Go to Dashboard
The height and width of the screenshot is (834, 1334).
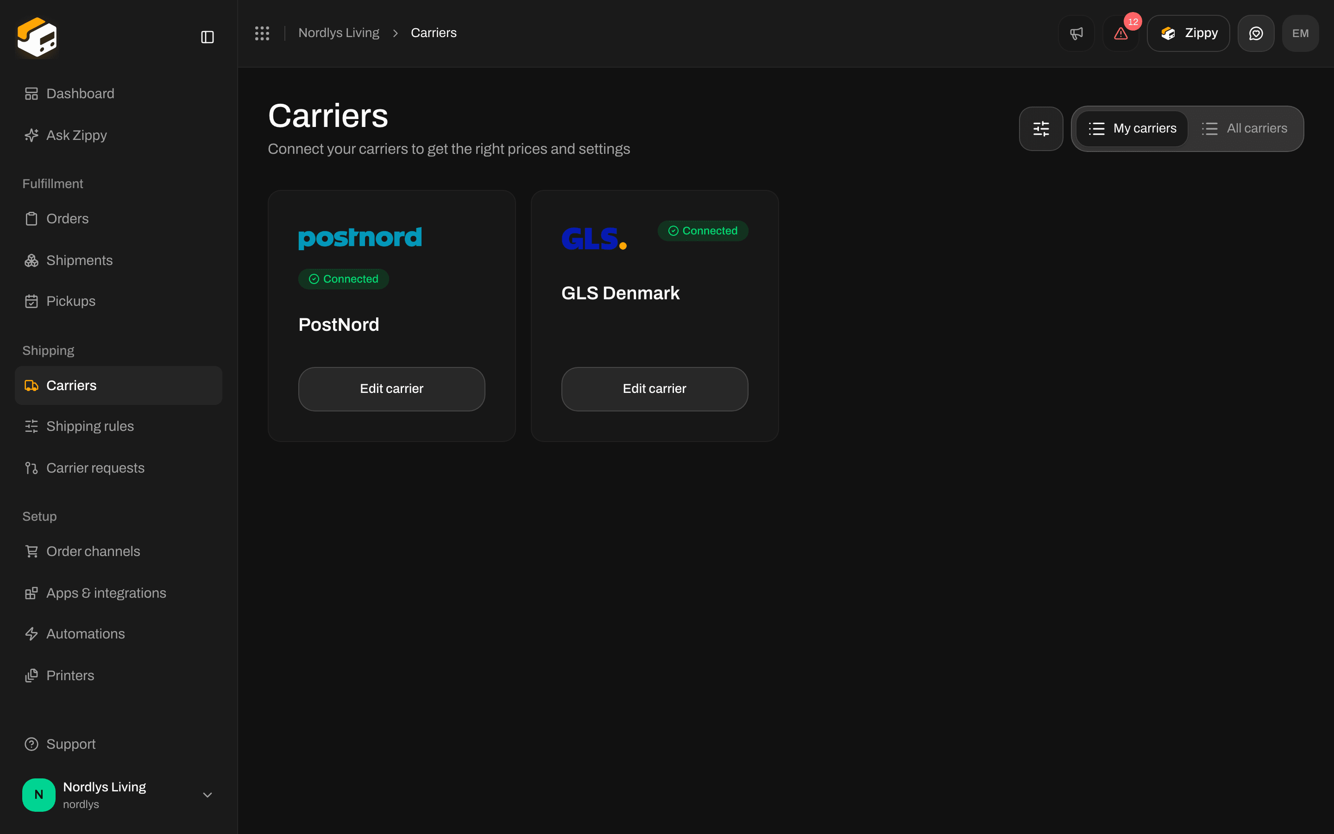click(119, 94)
